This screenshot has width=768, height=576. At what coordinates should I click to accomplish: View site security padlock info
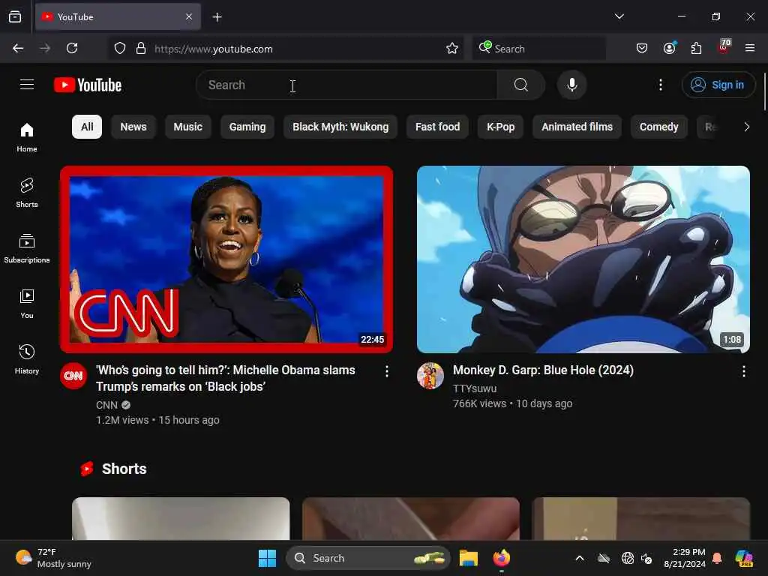tap(141, 48)
